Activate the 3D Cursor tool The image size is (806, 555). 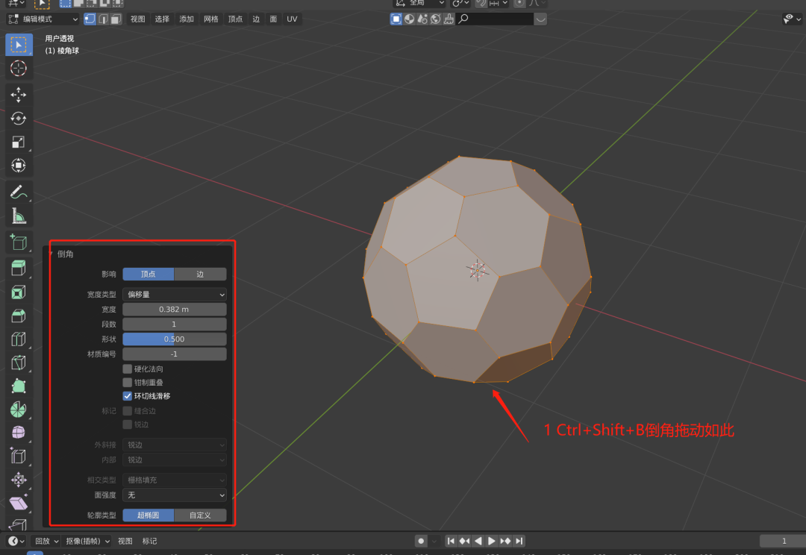(19, 68)
